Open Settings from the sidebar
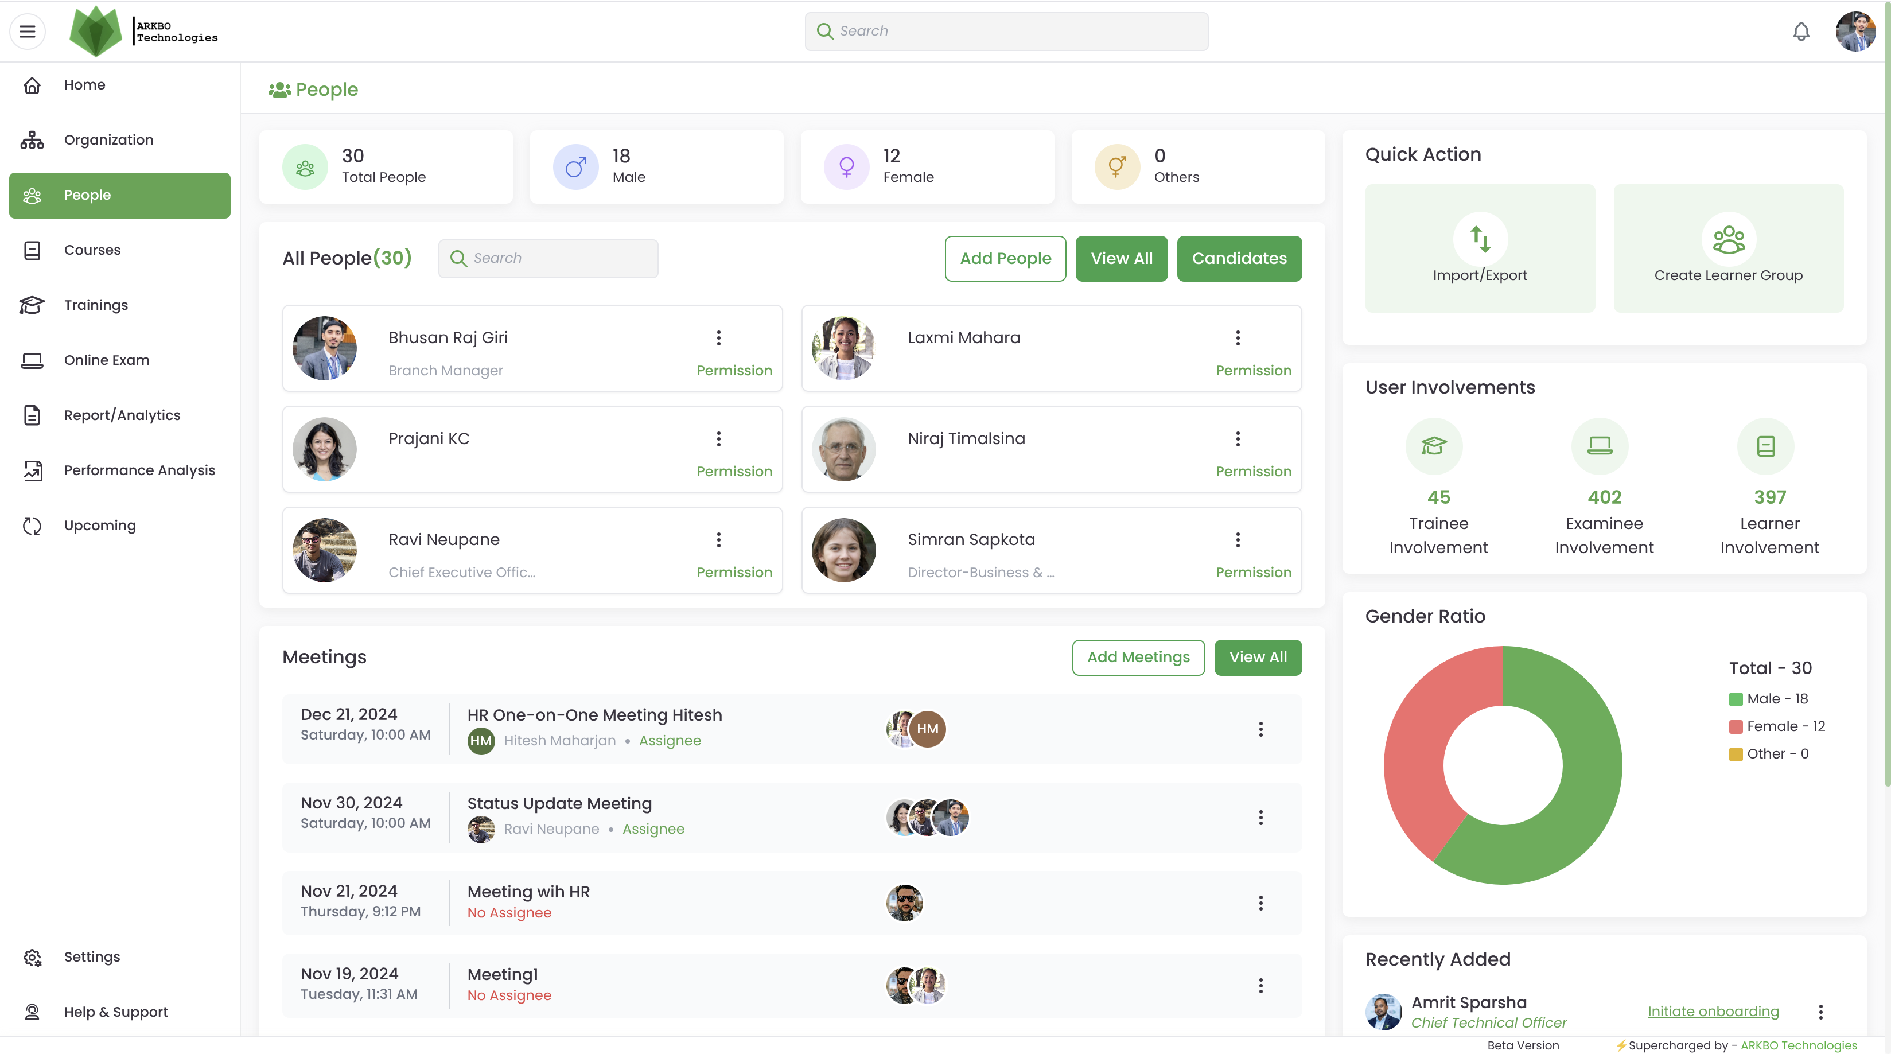The height and width of the screenshot is (1054, 1891). 92,956
